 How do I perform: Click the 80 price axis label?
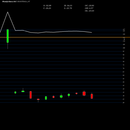click(123, 62)
